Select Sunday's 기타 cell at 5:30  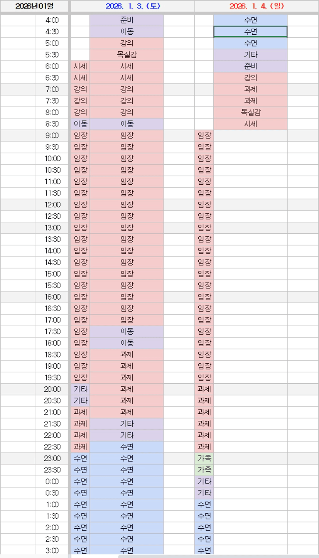click(x=250, y=55)
